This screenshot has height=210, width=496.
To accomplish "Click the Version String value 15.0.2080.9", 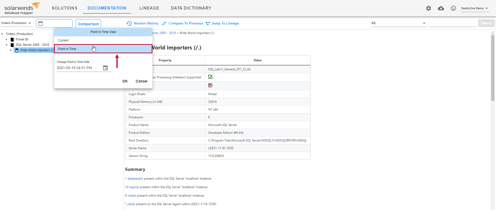I will [x=216, y=156].
